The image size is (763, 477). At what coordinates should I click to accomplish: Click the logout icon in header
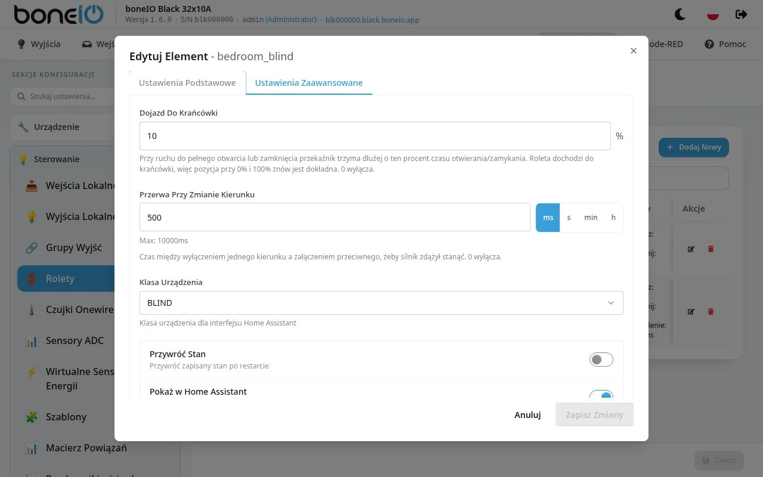tap(741, 14)
